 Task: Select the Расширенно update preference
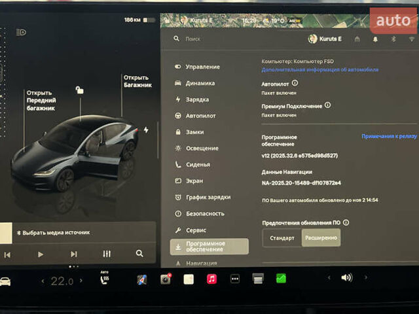321,238
